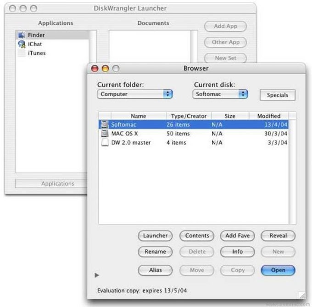The width and height of the screenshot is (312, 307).
Task: Click the Softomac disk icon in Browser
Action: [105, 124]
